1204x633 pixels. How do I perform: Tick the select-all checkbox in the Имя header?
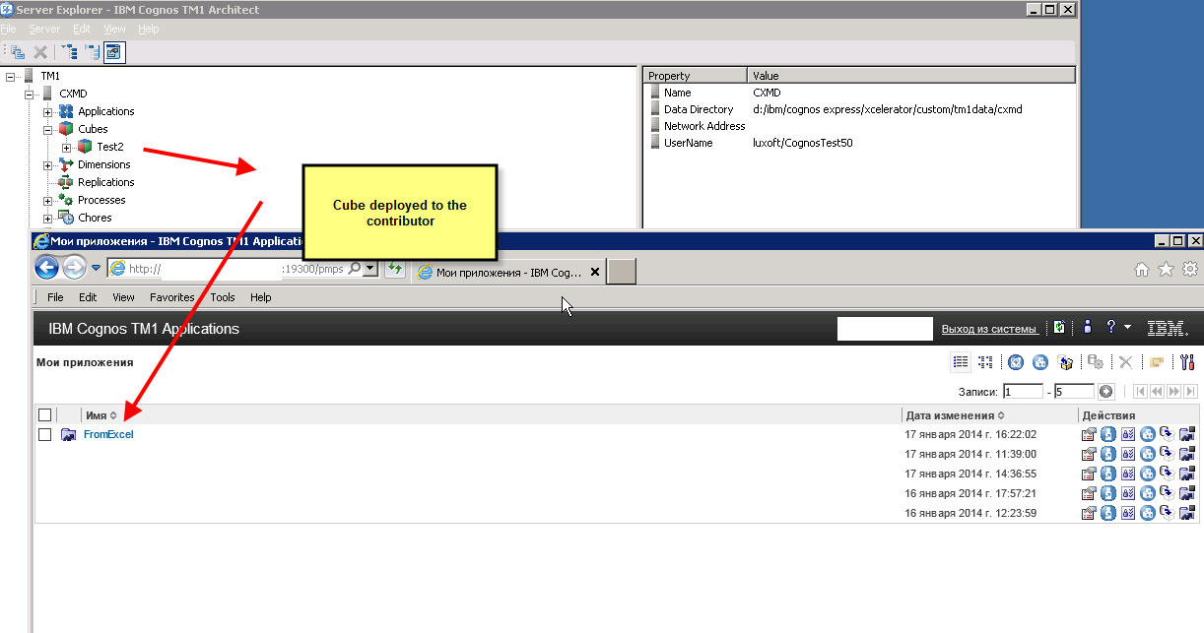click(44, 414)
